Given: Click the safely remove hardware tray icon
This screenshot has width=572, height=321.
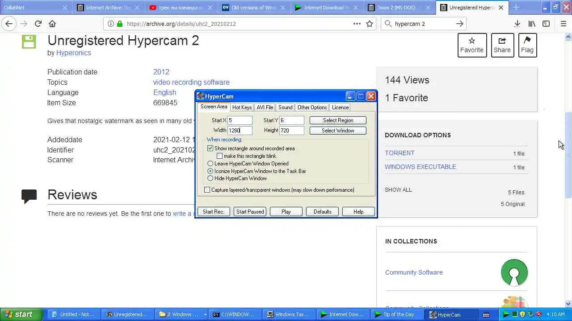Looking at the screenshot, I should point(530,314).
